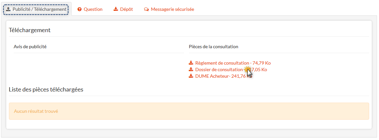Click the Pièces de la consultation header
The height and width of the screenshot is (140, 379).
(213, 47)
